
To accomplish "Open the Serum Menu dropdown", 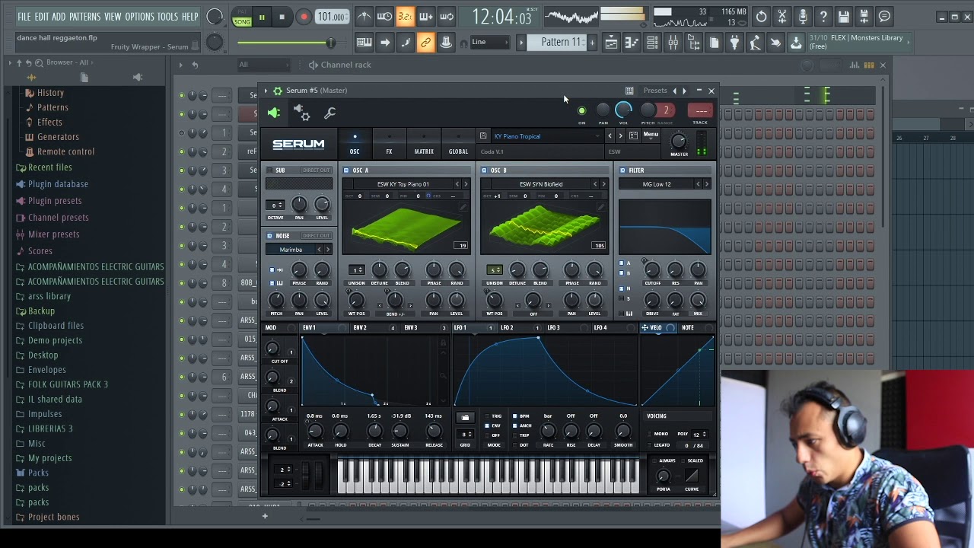I will point(651,135).
